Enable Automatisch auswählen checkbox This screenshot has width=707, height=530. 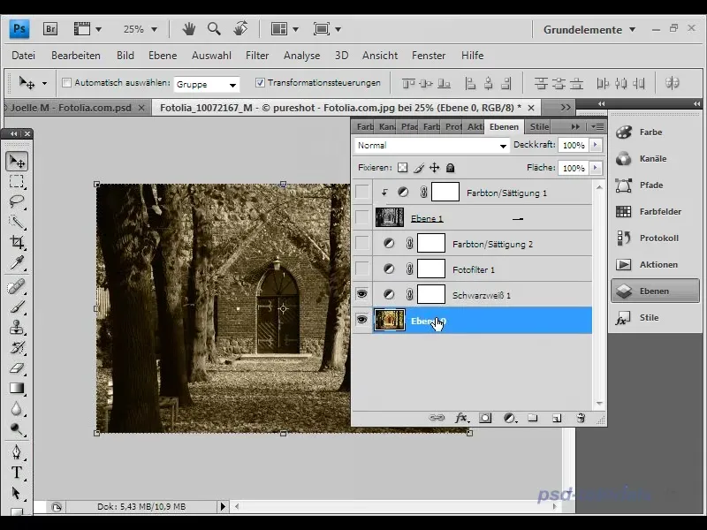67,82
